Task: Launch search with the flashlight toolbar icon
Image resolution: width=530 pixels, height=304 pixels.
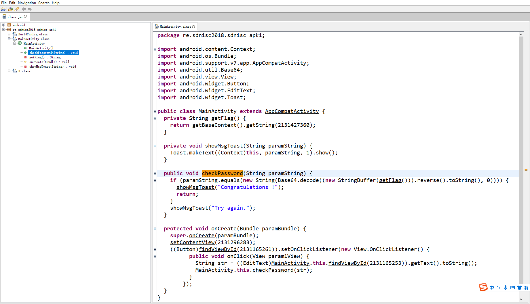Action: point(16,9)
